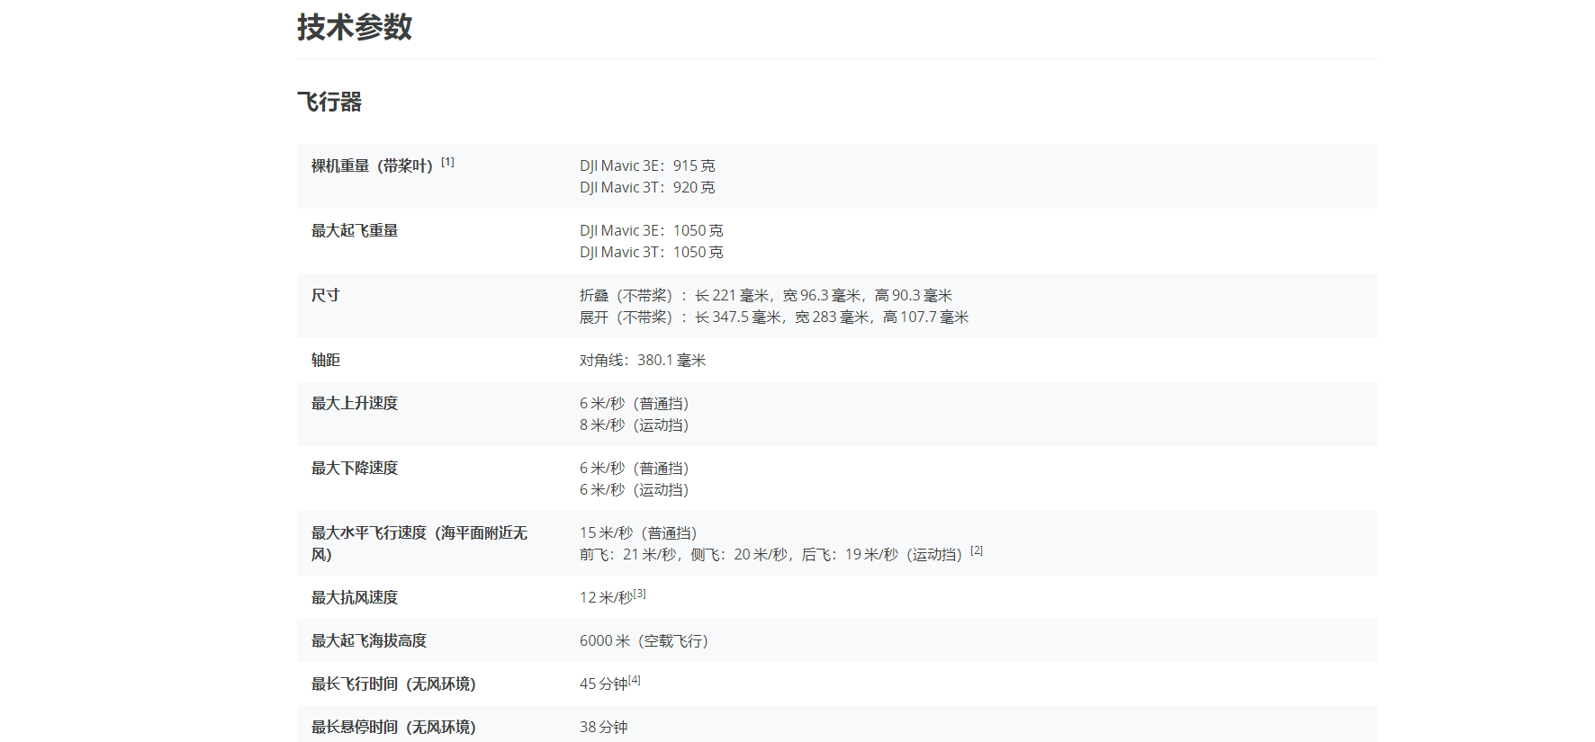Image resolution: width=1595 pixels, height=742 pixels.
Task: Click the unfolded dimensions line starting 展开
Action: point(773,317)
